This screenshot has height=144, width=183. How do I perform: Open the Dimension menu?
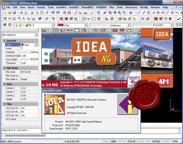coord(131,7)
